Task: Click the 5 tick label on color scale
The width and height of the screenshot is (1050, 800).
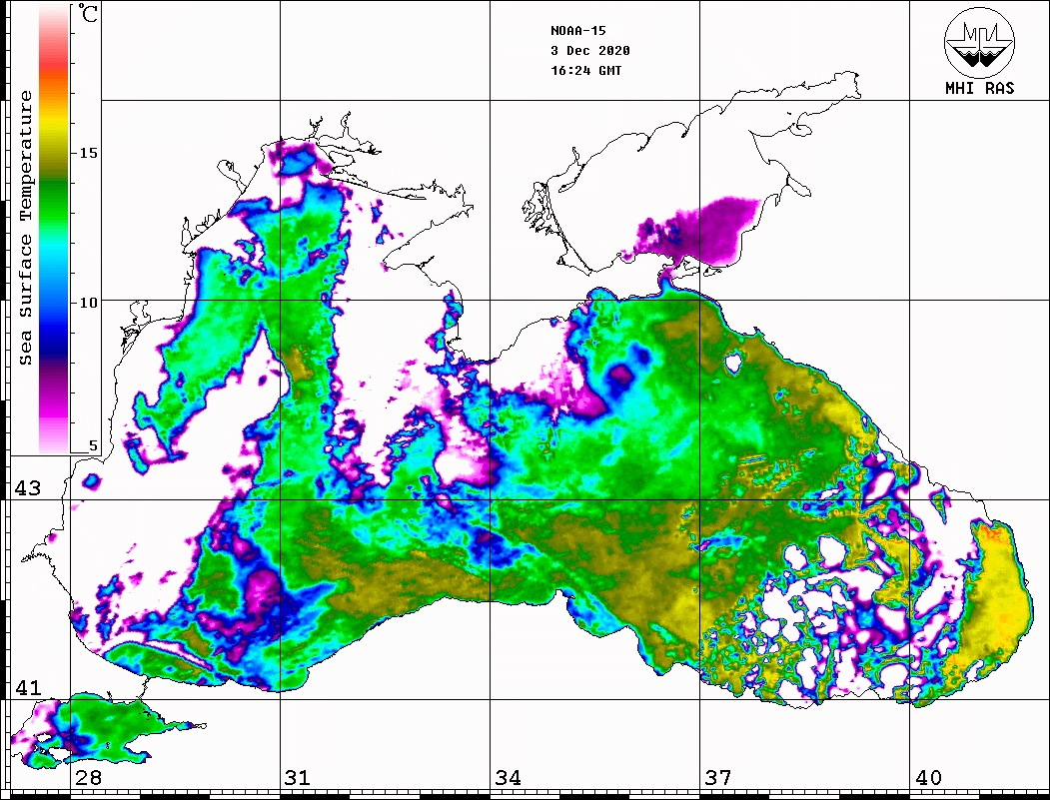Action: click(93, 445)
